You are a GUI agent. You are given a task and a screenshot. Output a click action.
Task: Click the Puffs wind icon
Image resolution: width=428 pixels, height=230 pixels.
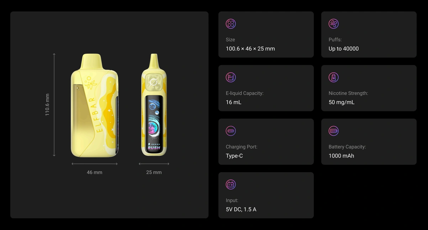pos(333,24)
